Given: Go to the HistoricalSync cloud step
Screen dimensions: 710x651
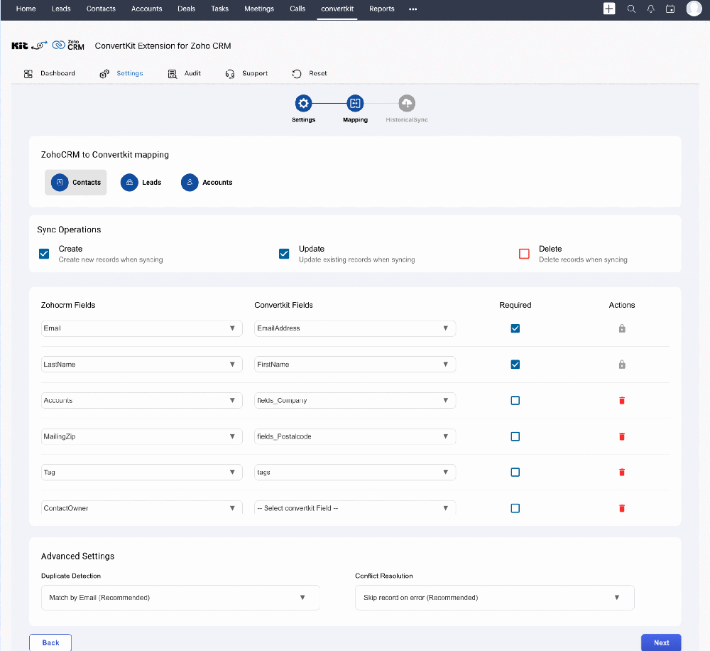Looking at the screenshot, I should (407, 103).
